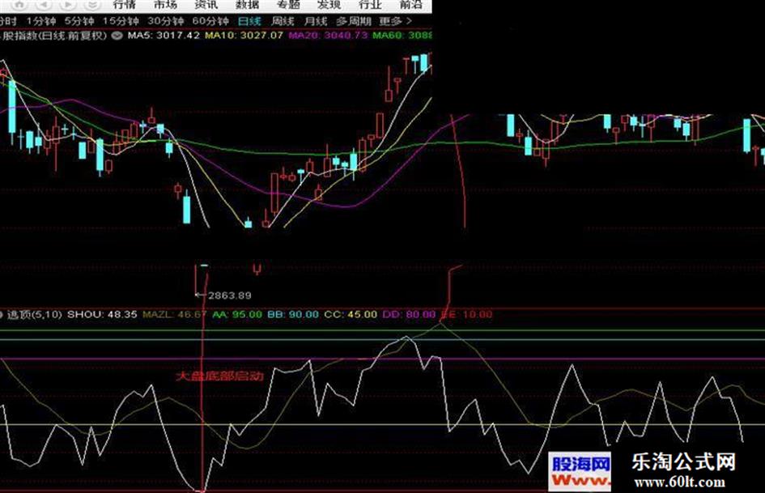
Task: Click the SHOU: 48.35 indicator value
Action: click(x=102, y=314)
